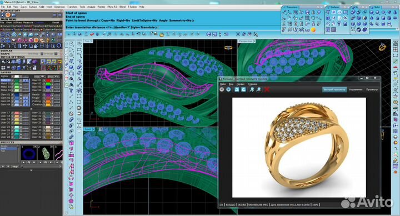Click the Sq icon in the top toolbar
This screenshot has height=216, width=400.
[x=256, y=34]
